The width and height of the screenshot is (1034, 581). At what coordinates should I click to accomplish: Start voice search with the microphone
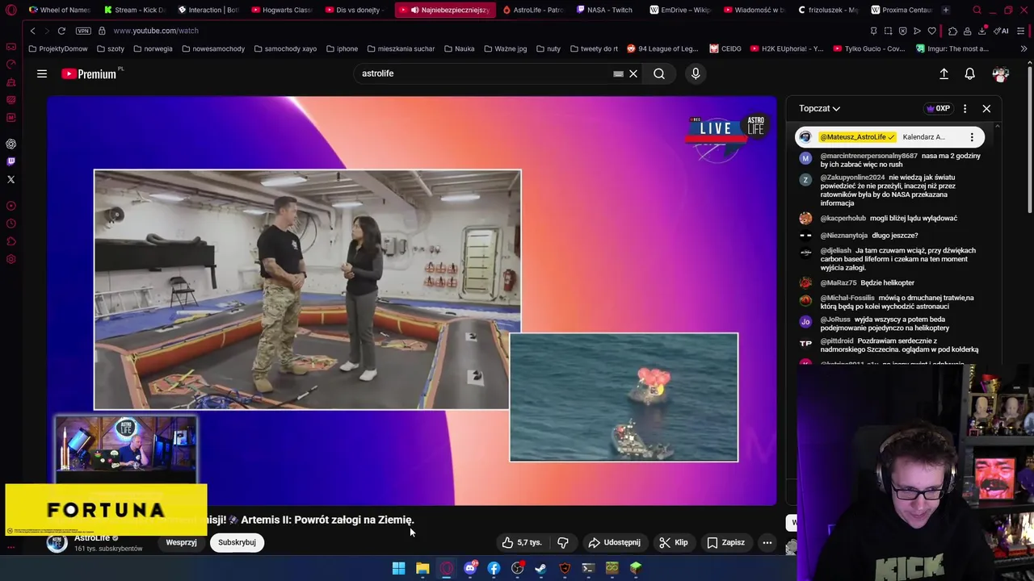point(696,73)
